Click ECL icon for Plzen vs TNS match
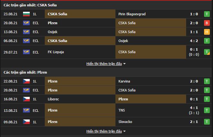Viewport: 213px width, 137px height. 26,110
